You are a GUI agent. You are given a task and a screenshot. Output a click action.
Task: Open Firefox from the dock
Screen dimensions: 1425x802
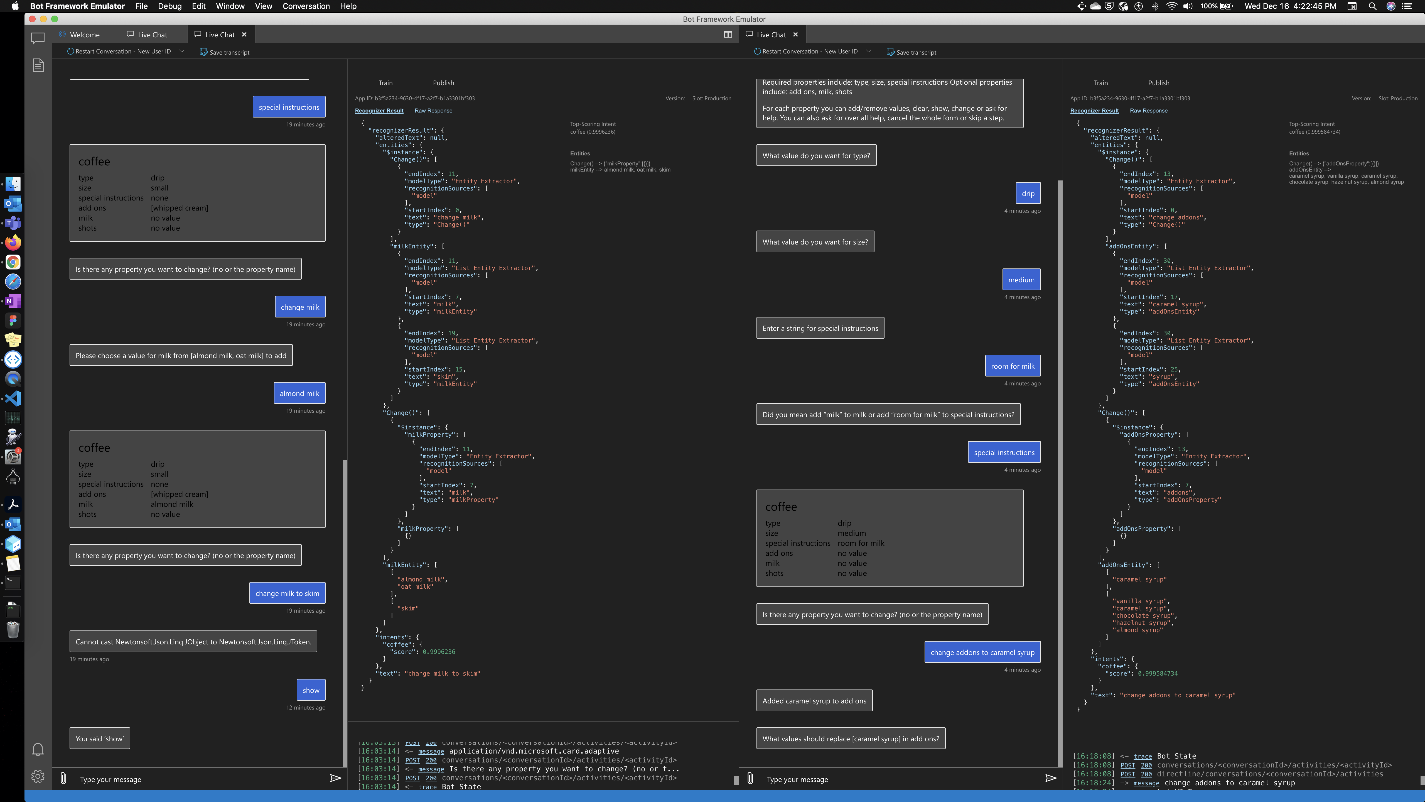(13, 243)
